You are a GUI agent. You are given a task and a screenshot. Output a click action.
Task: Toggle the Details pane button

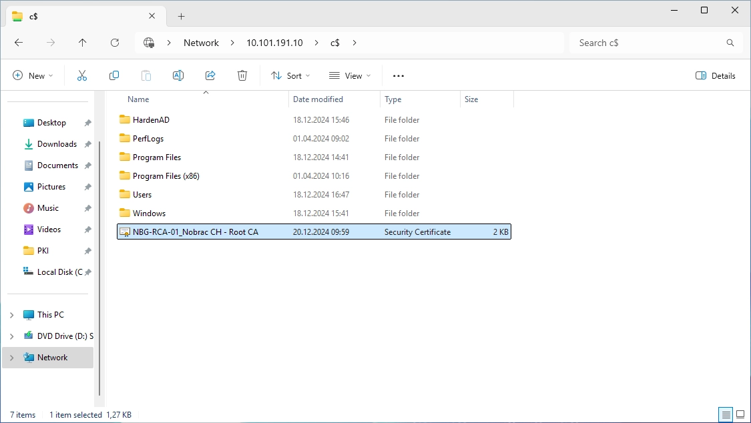(715, 75)
